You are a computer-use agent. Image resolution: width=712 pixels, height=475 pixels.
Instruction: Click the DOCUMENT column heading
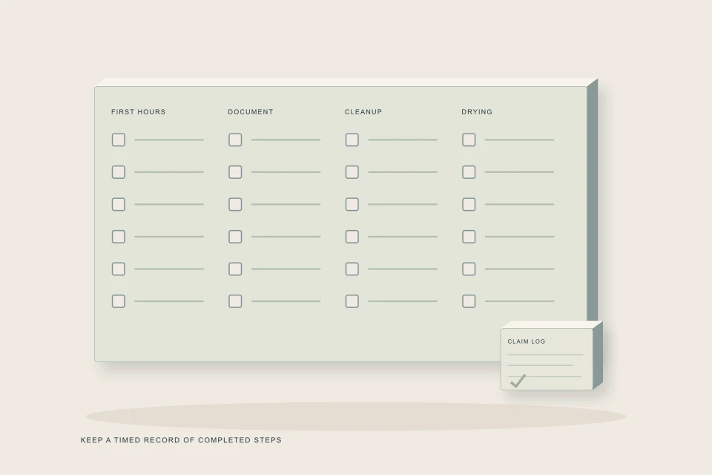(x=251, y=112)
